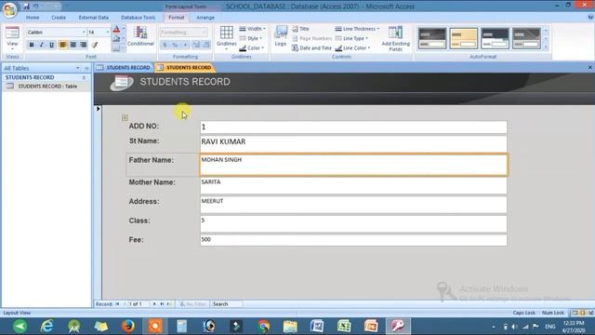Open the Formatting number format combo box
The width and height of the screenshot is (595, 335).
click(x=184, y=33)
